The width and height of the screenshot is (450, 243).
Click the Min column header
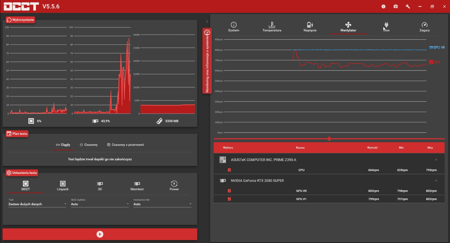(x=401, y=148)
